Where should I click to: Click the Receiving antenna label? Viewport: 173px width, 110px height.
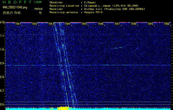click(x=64, y=12)
